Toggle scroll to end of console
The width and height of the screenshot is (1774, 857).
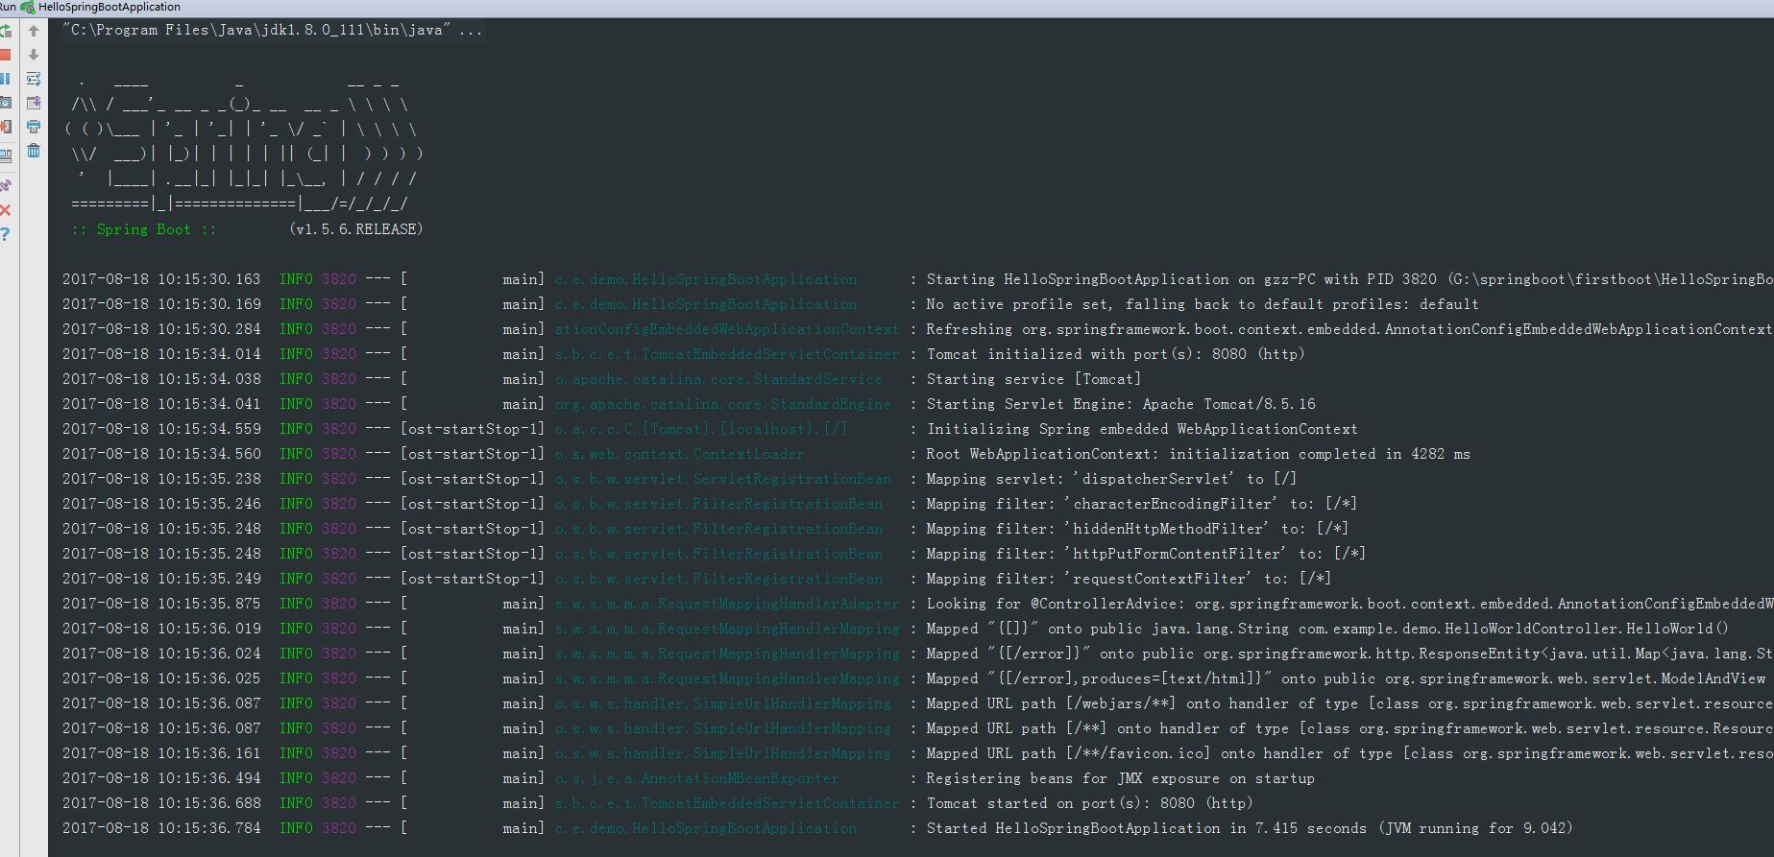coord(34,103)
